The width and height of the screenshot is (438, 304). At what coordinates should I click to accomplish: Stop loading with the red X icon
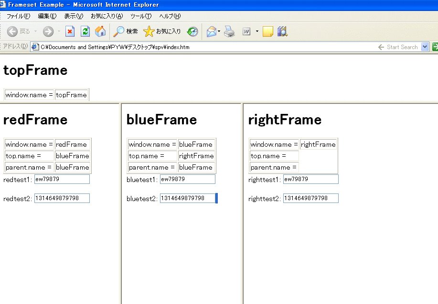click(70, 31)
